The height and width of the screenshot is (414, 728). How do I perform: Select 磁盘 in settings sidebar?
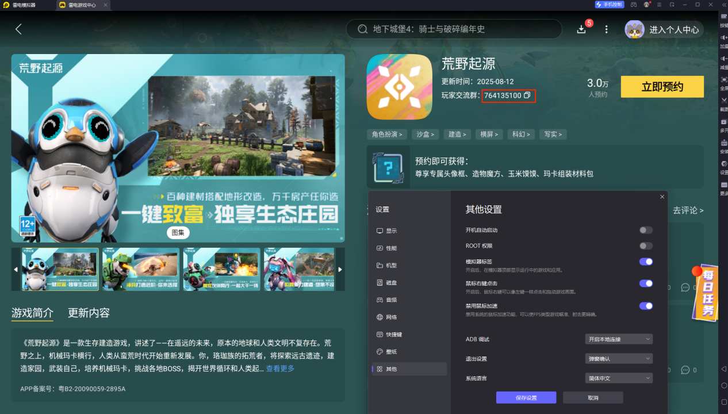pos(409,282)
